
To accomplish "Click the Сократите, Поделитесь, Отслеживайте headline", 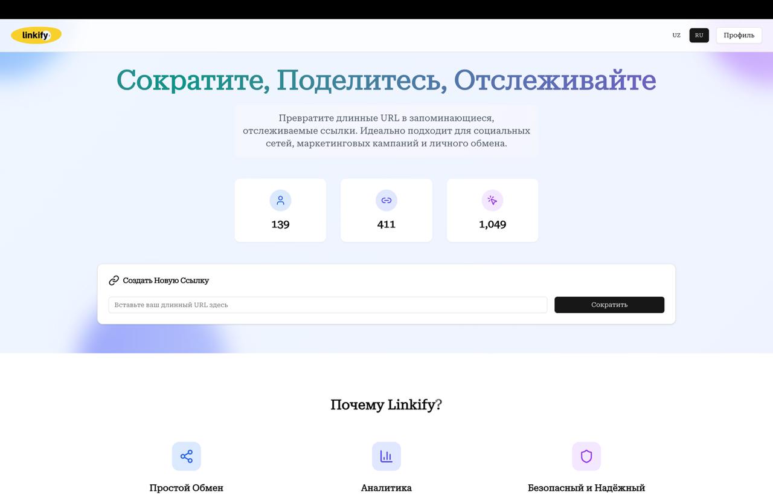I will pyautogui.click(x=386, y=80).
